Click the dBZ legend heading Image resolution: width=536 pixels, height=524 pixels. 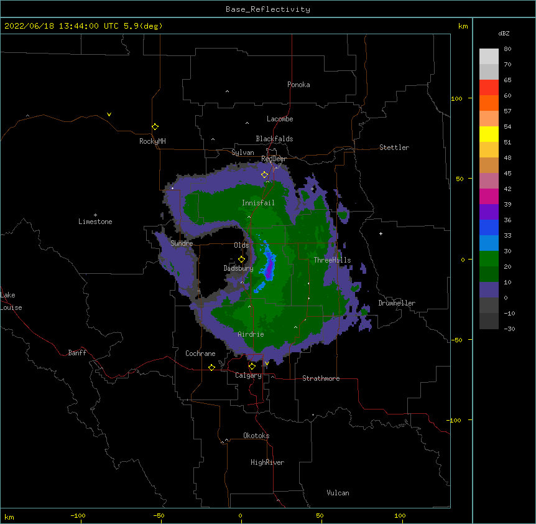[x=504, y=34]
